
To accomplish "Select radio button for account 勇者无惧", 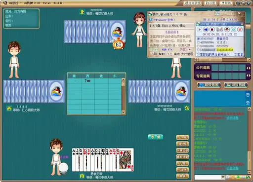I will tap(199, 39).
